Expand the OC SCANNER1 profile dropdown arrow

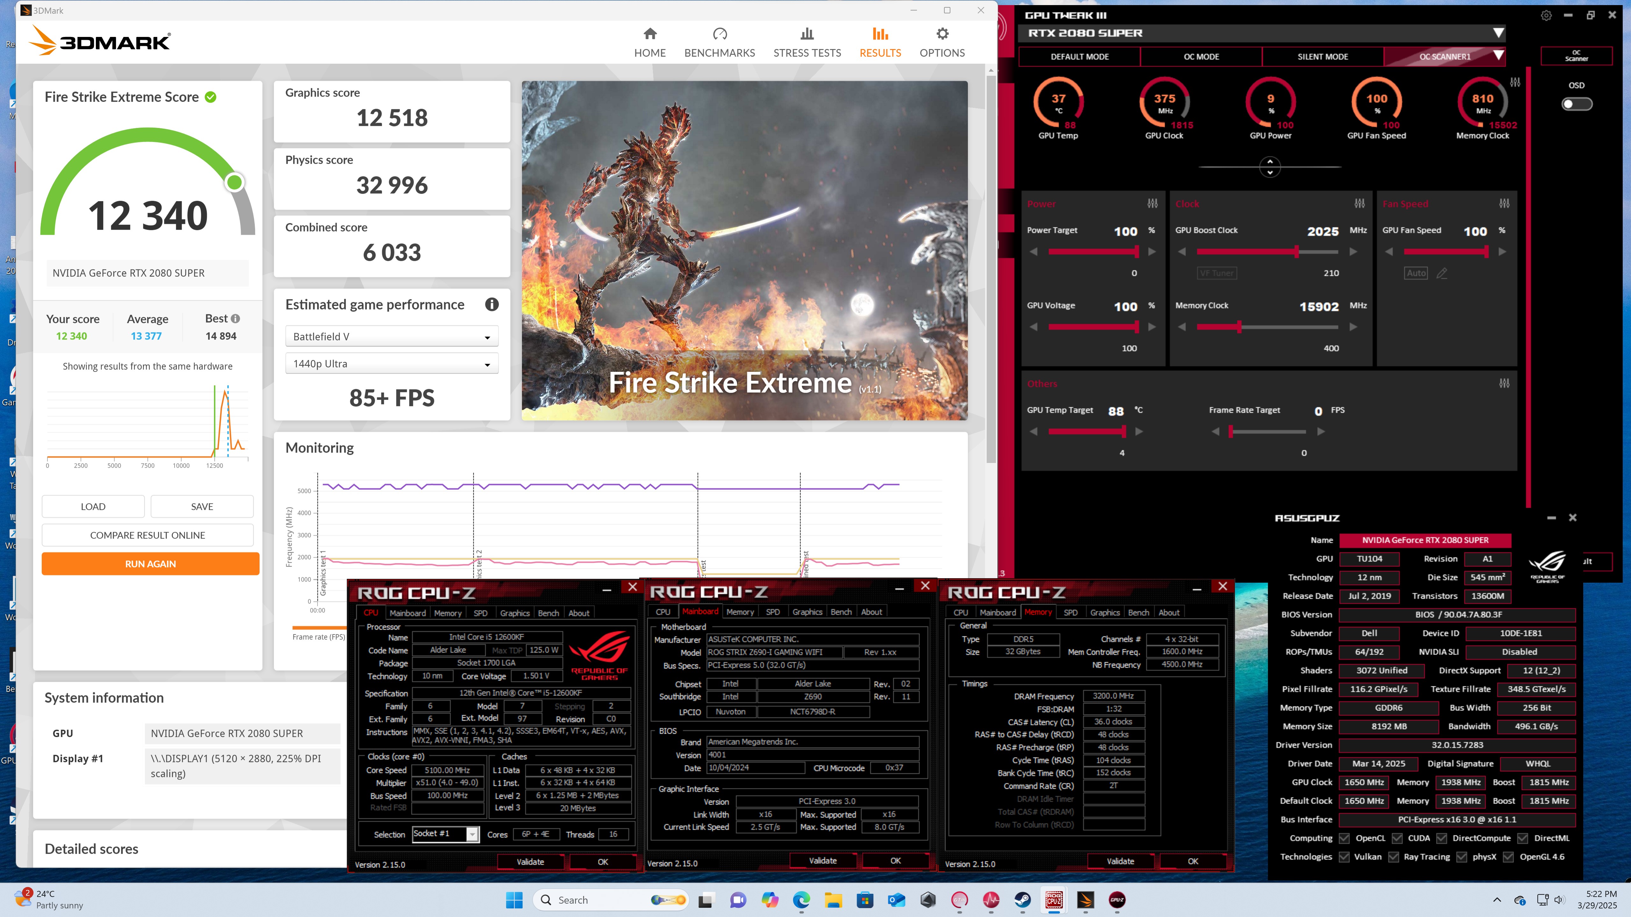(1498, 56)
